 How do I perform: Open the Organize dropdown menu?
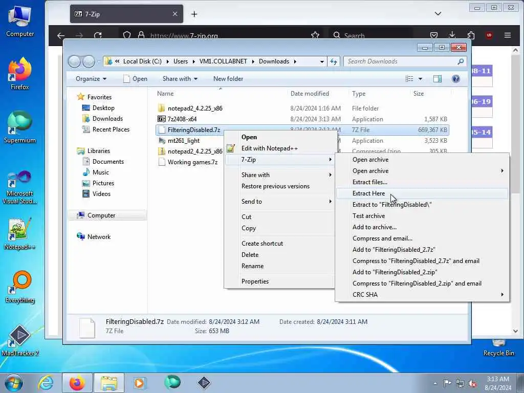(91, 79)
